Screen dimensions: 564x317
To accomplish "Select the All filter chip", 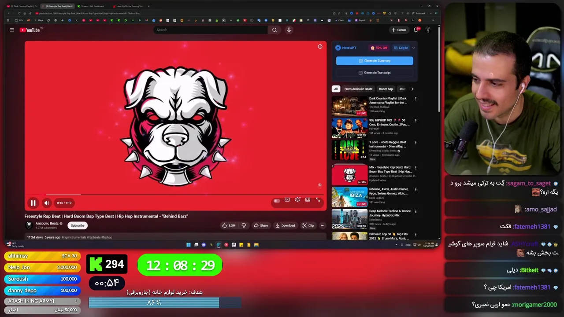I will (336, 89).
